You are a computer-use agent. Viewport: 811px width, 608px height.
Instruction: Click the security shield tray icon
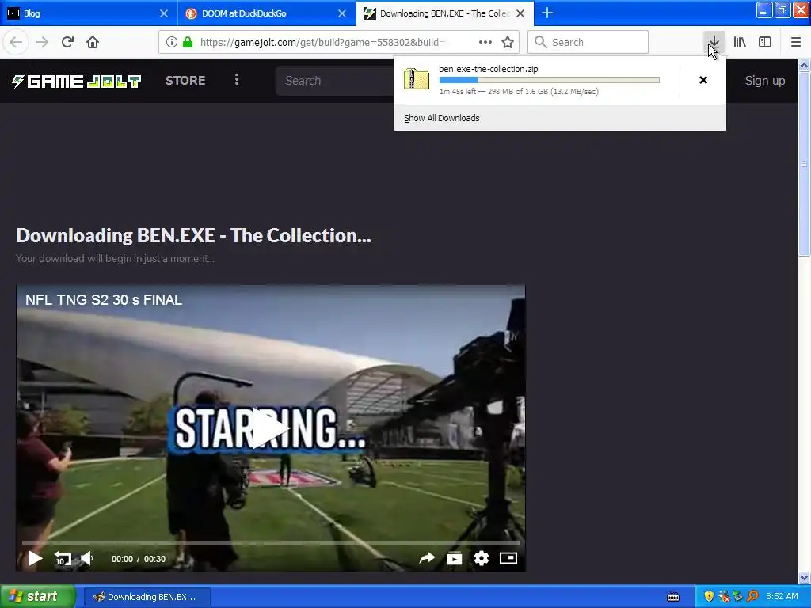click(709, 597)
